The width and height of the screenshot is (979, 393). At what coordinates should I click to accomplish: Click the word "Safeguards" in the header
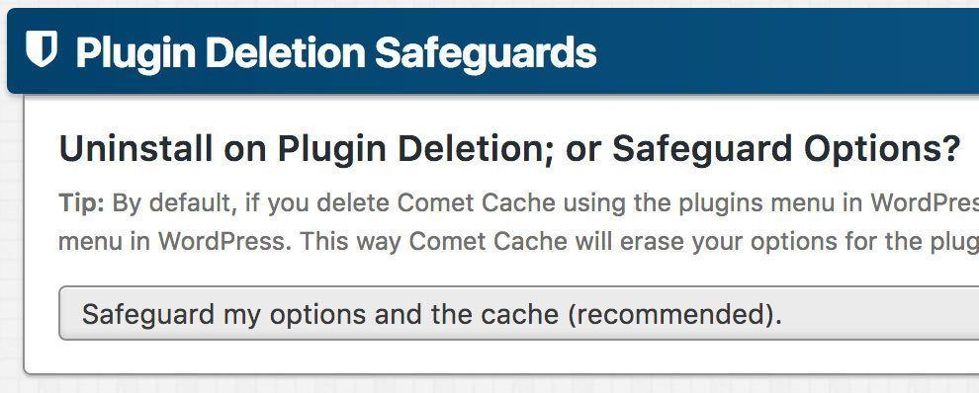(x=486, y=52)
